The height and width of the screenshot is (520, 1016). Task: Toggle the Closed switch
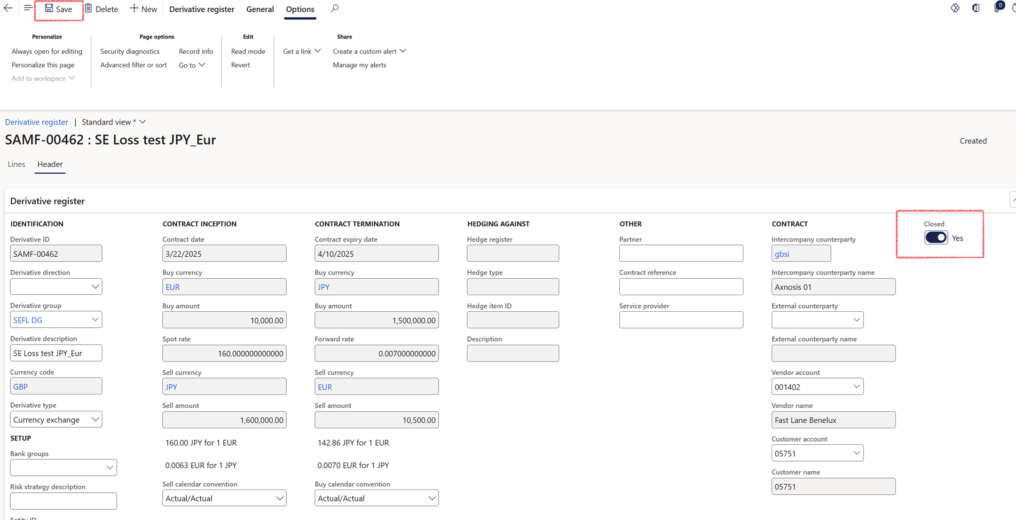pos(936,237)
